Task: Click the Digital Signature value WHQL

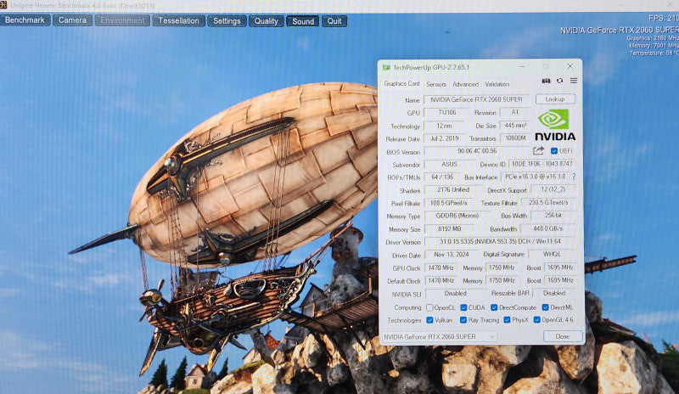Action: point(553,254)
